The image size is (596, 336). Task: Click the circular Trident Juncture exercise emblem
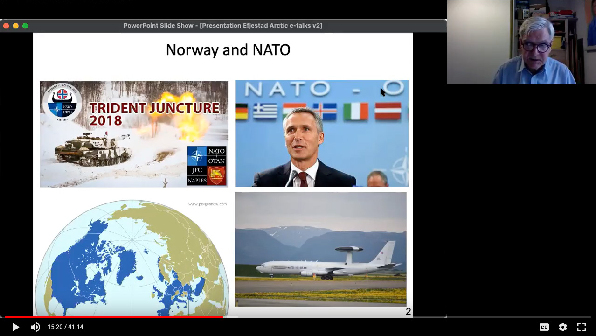(62, 103)
